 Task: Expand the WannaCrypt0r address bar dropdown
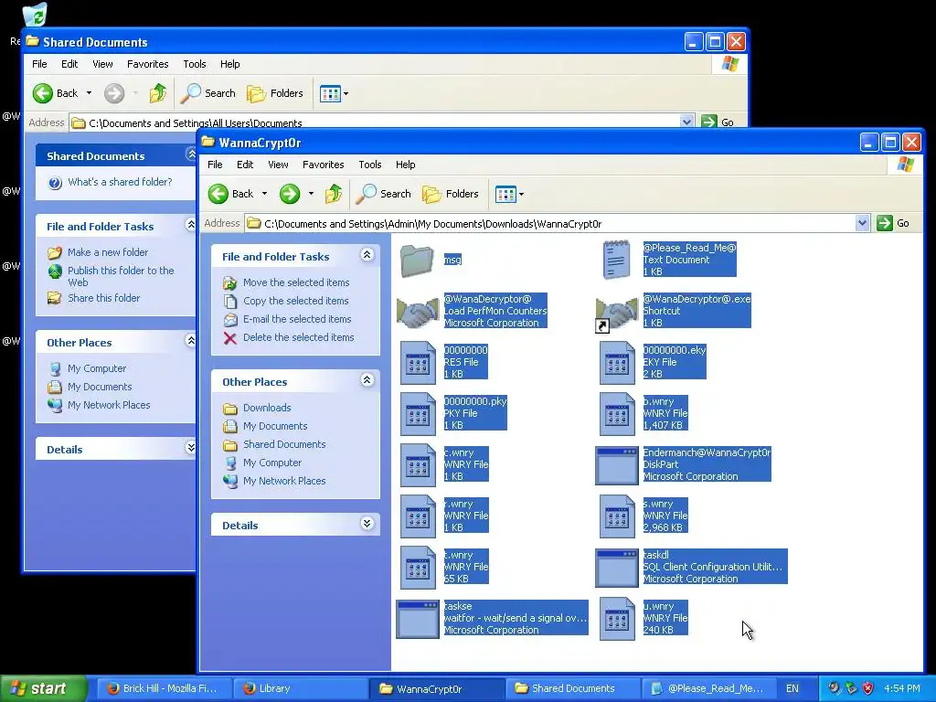[862, 223]
